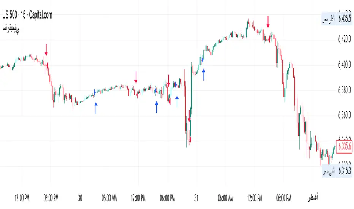Select the second red down arrow from left

[x=136, y=77]
